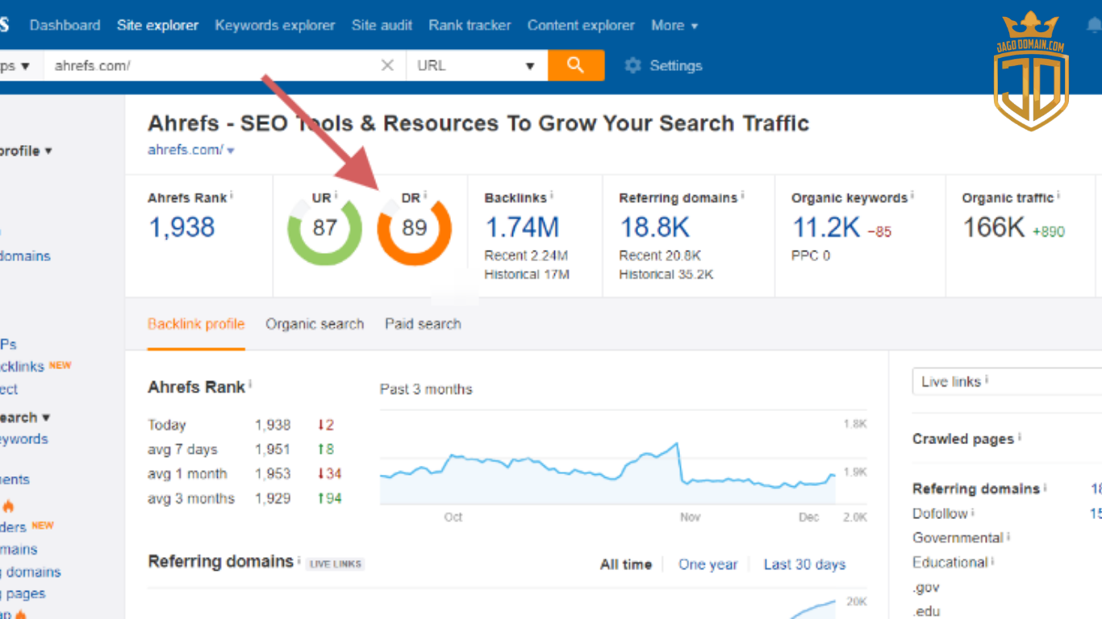Expand dropdown arrow beside ahrefs.com/ link
The width and height of the screenshot is (1102, 619).
pyautogui.click(x=231, y=151)
